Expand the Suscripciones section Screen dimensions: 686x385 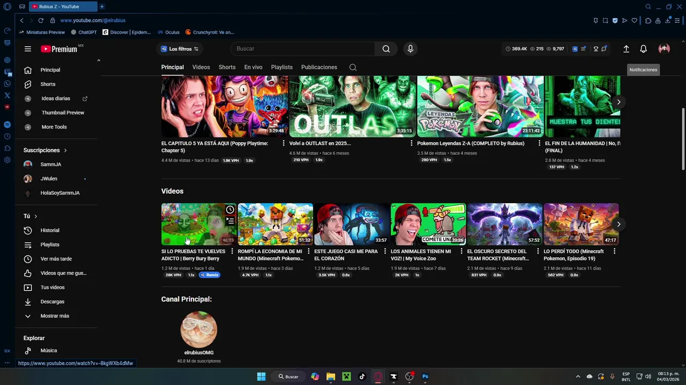[45, 150]
